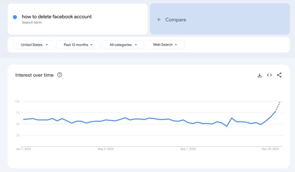Open help icon beside Interest over time
The image size is (295, 172).
tap(60, 75)
